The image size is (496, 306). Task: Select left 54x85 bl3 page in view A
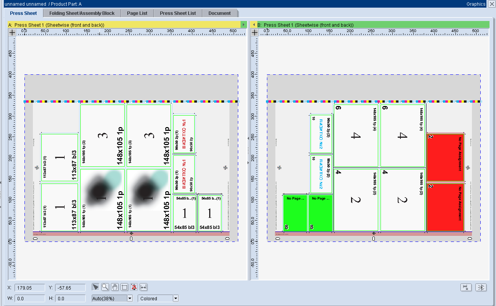[185, 213]
